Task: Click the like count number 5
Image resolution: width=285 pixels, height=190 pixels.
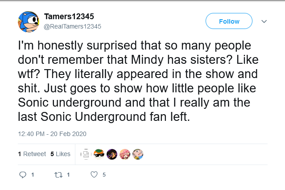Action: point(104,175)
